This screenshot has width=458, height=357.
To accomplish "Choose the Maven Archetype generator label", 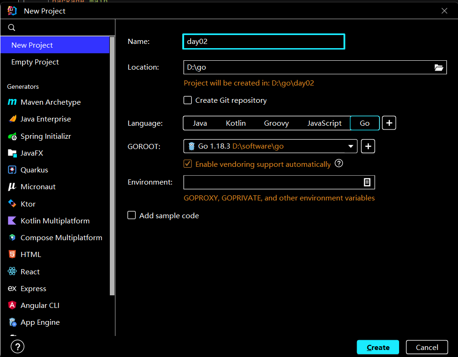I will [x=50, y=102].
